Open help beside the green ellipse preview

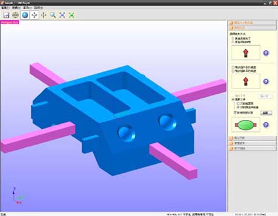[x=266, y=125]
